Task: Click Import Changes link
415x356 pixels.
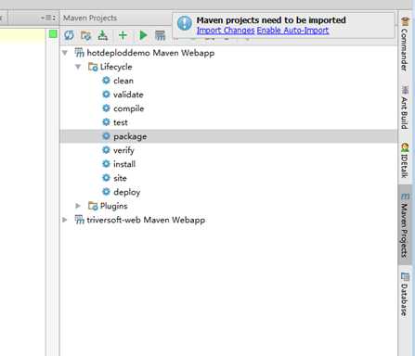Action: point(226,31)
